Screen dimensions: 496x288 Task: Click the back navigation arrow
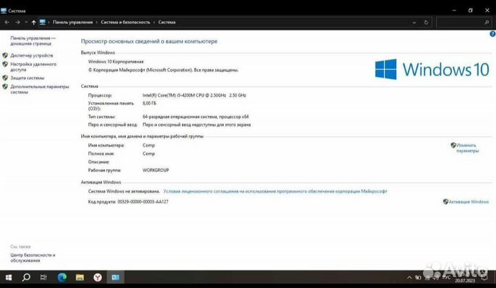8,22
